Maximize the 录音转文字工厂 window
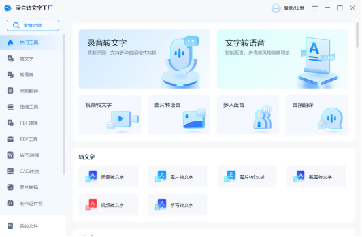Image resolution: width=362 pixels, height=237 pixels. [340, 8]
